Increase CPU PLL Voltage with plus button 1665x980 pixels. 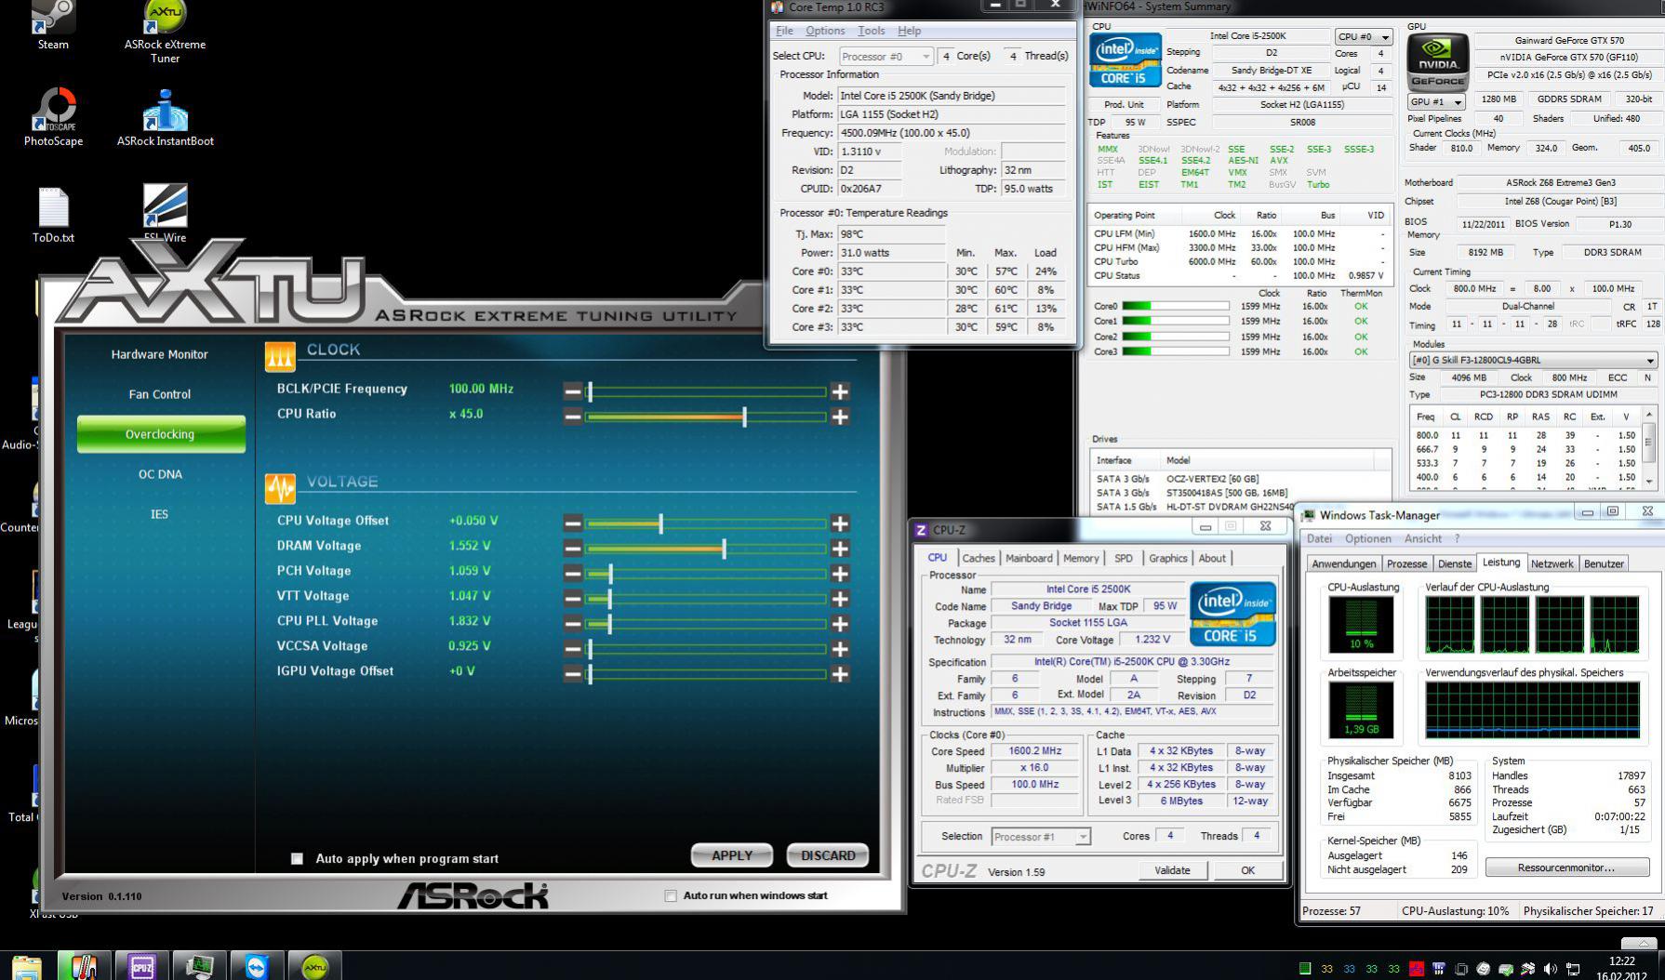(x=840, y=624)
